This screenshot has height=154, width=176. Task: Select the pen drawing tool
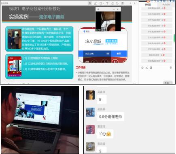point(95,3)
